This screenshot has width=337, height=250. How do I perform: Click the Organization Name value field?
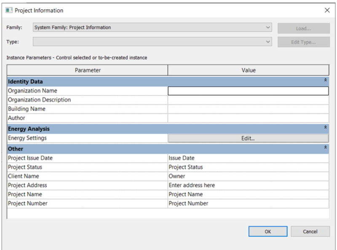(x=248, y=91)
